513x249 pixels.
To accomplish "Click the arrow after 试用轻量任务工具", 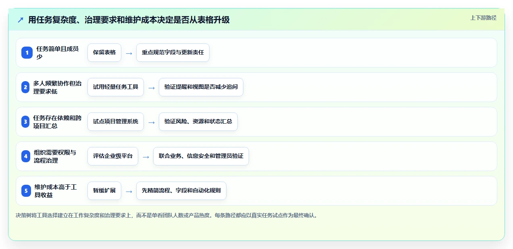I will (x=152, y=88).
